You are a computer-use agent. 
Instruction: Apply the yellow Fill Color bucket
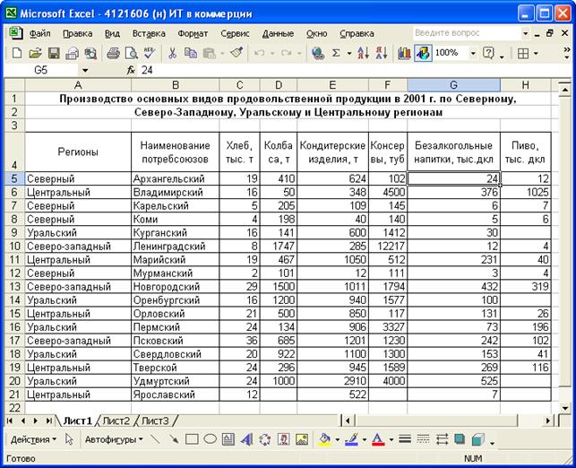(x=325, y=440)
